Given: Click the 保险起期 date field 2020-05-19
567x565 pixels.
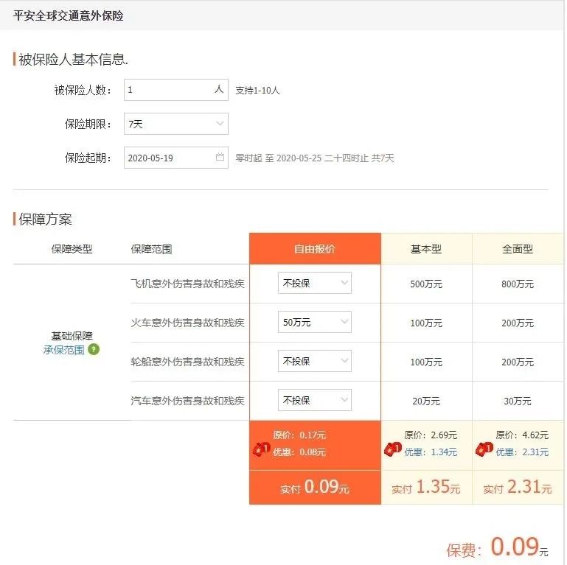Looking at the screenshot, I should pyautogui.click(x=176, y=158).
